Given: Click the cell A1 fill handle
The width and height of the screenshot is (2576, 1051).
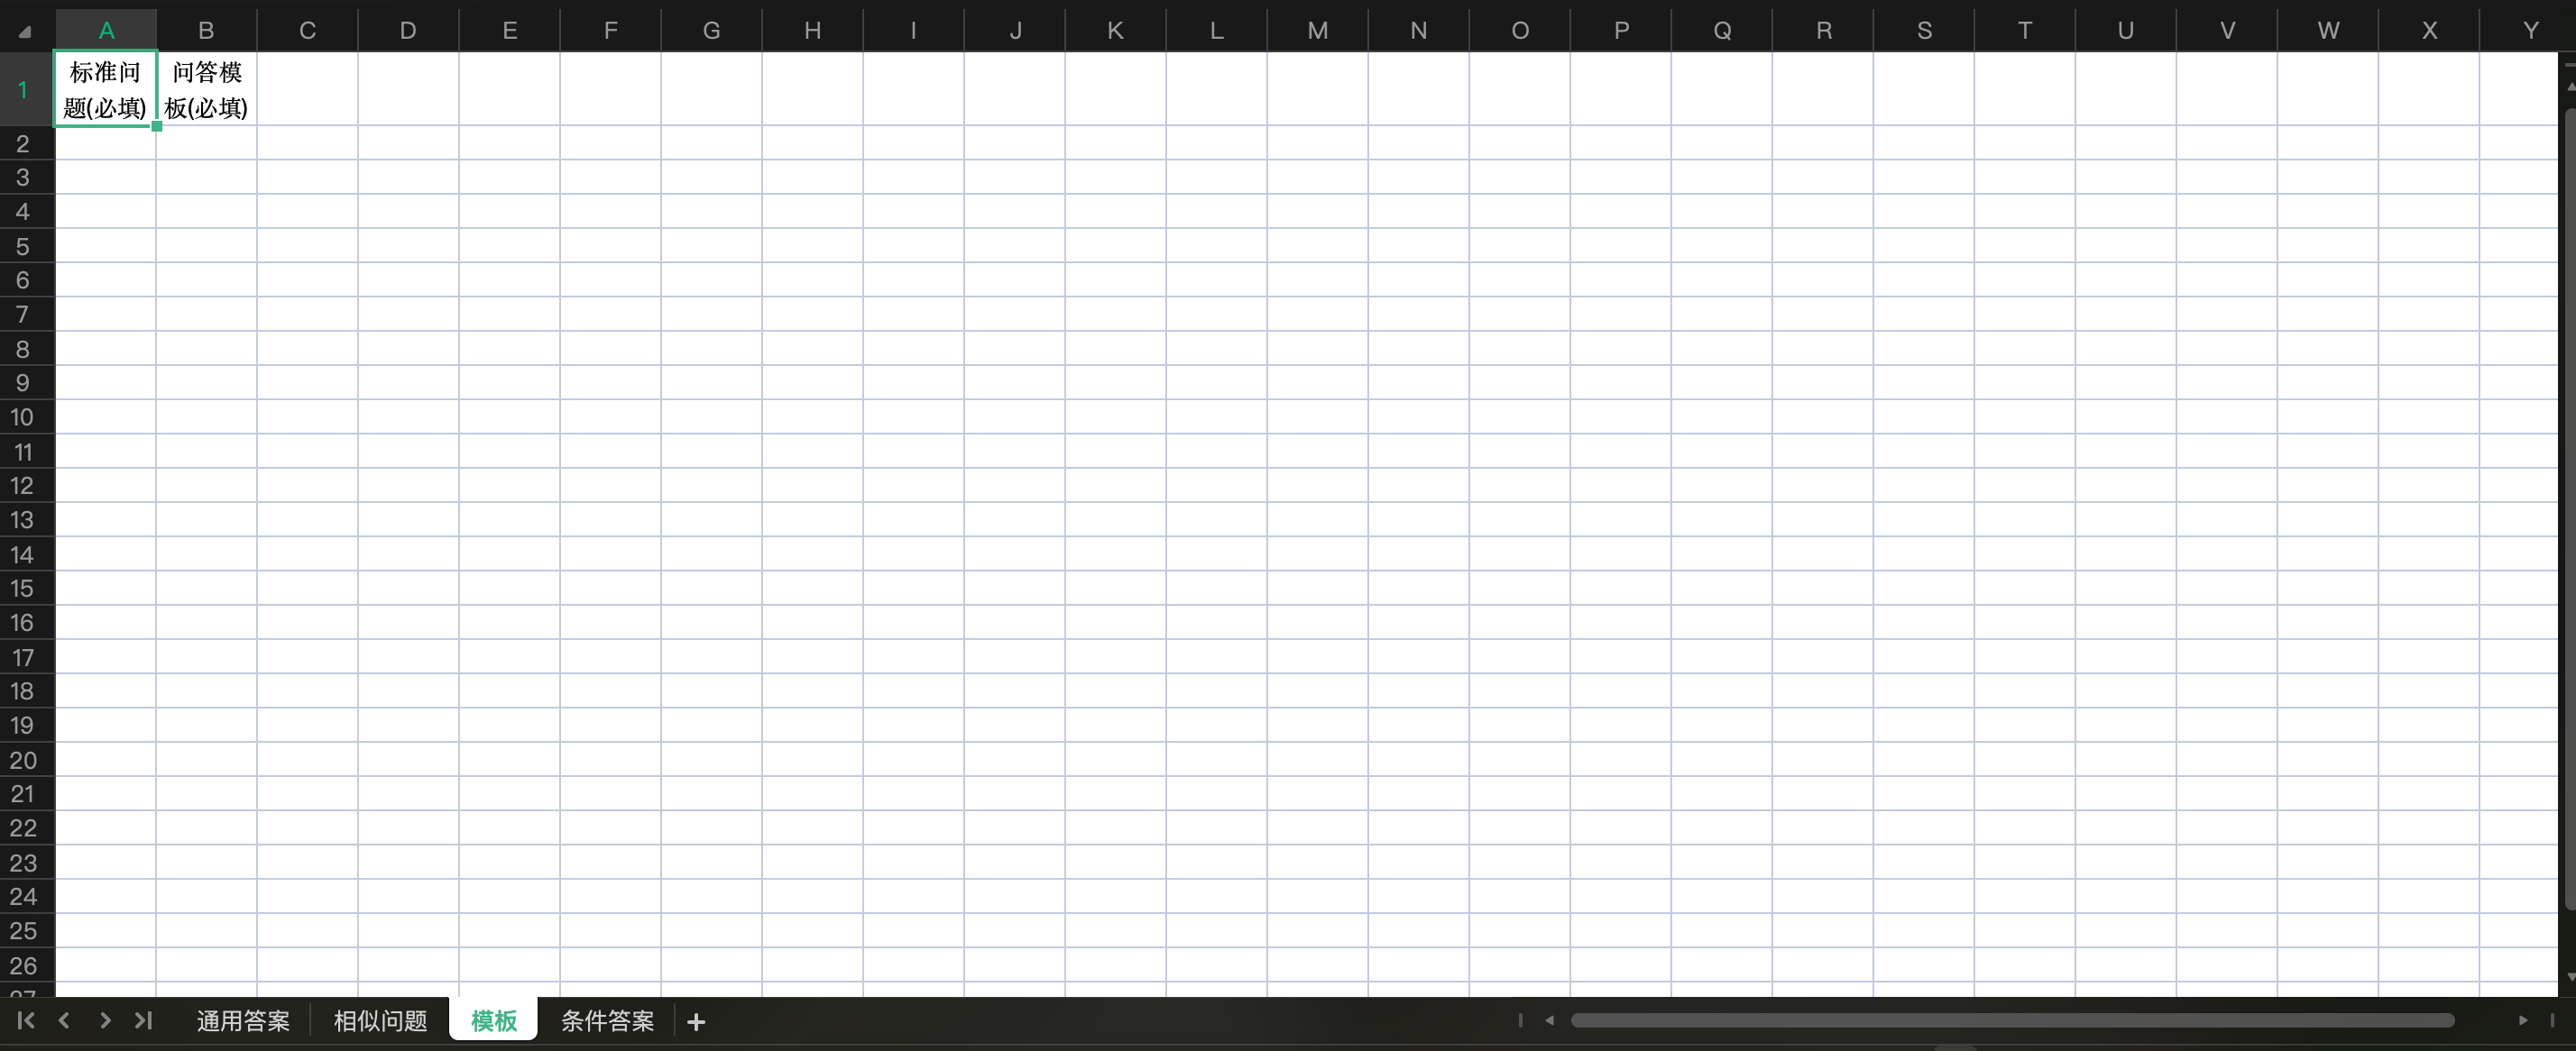Looking at the screenshot, I should (x=157, y=127).
